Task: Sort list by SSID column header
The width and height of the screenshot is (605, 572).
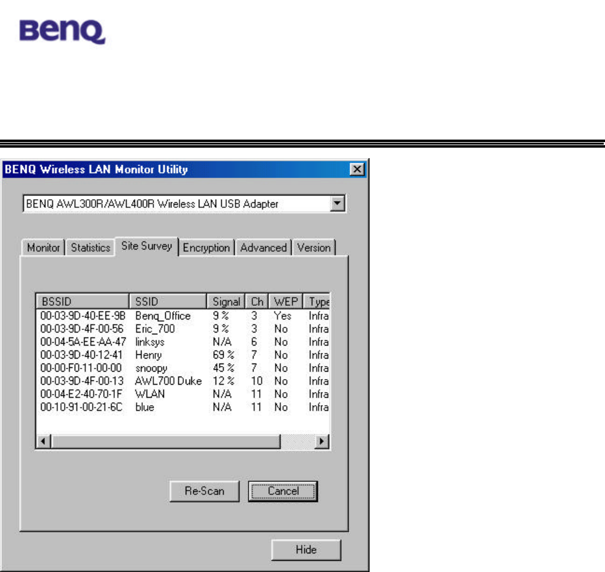Action: (x=168, y=301)
